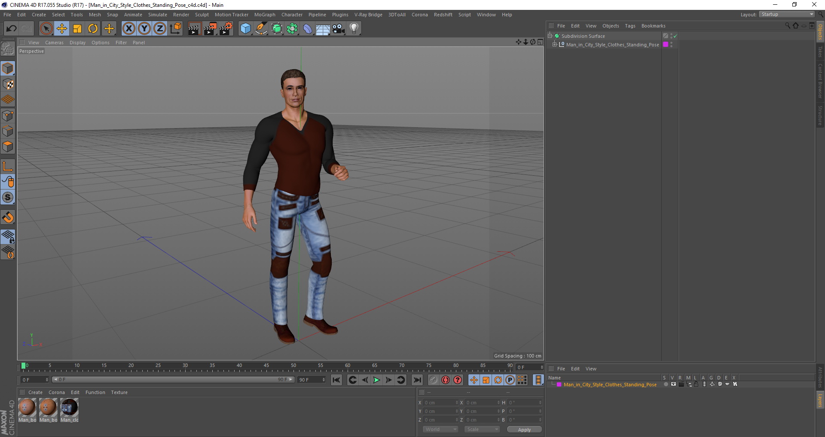Add a Subdivision Surface generator
The height and width of the screenshot is (437, 825).
[277, 29]
